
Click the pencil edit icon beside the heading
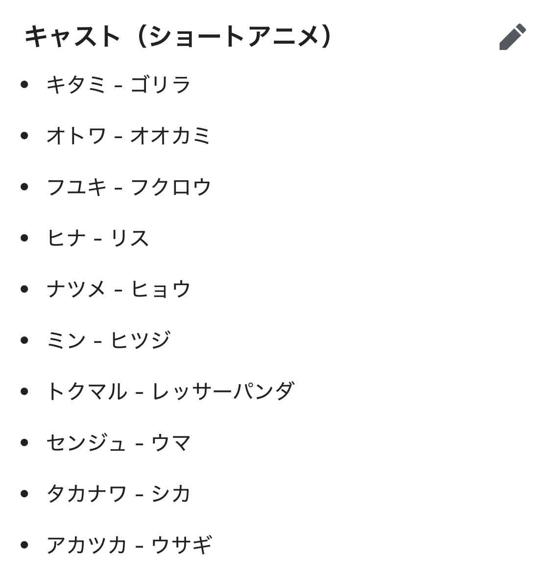512,37
